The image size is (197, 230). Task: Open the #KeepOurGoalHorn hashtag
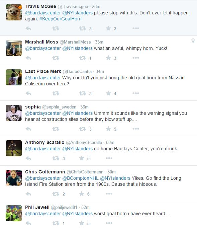click(x=61, y=19)
